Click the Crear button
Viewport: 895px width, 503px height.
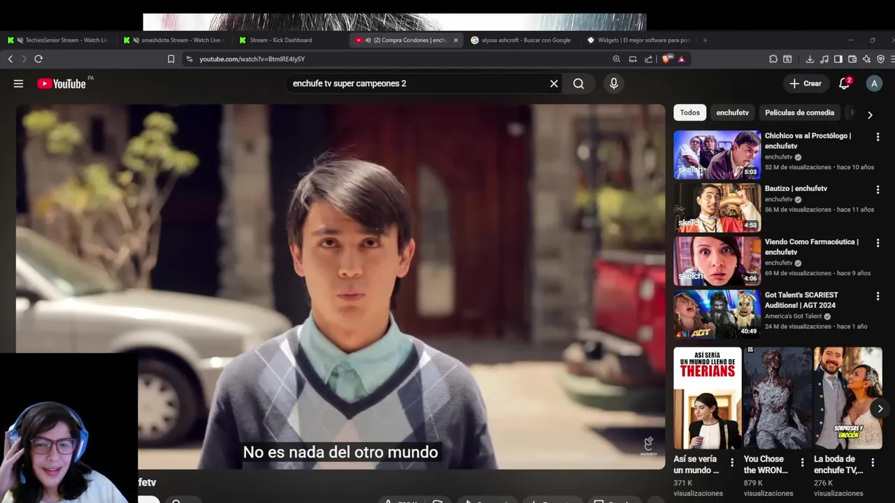(x=805, y=84)
